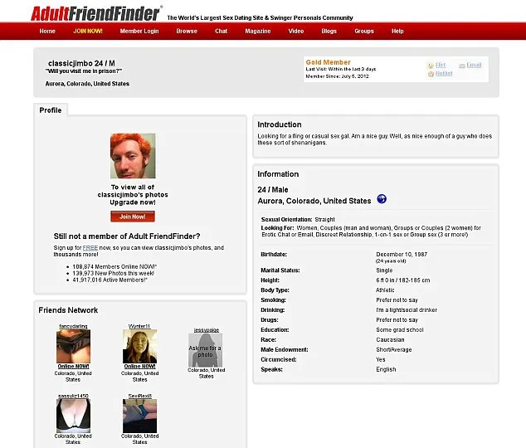Open the Magazine page

pos(258,32)
